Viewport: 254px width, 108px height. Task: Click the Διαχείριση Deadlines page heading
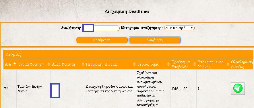click(x=127, y=11)
